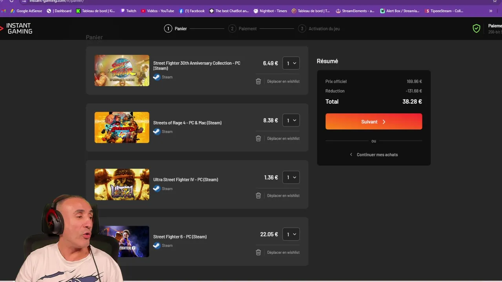This screenshot has width=502, height=282.
Task: Open the bookmarks overflow chevron
Action: [491, 11]
